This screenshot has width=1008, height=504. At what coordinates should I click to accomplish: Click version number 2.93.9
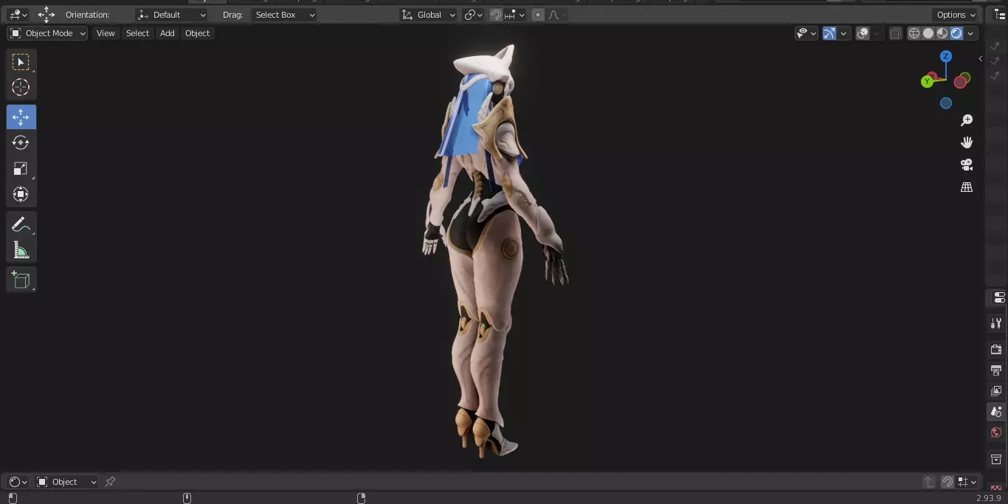[x=989, y=498]
